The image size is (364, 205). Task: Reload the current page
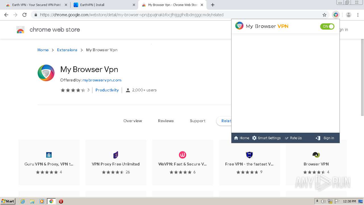(24, 15)
